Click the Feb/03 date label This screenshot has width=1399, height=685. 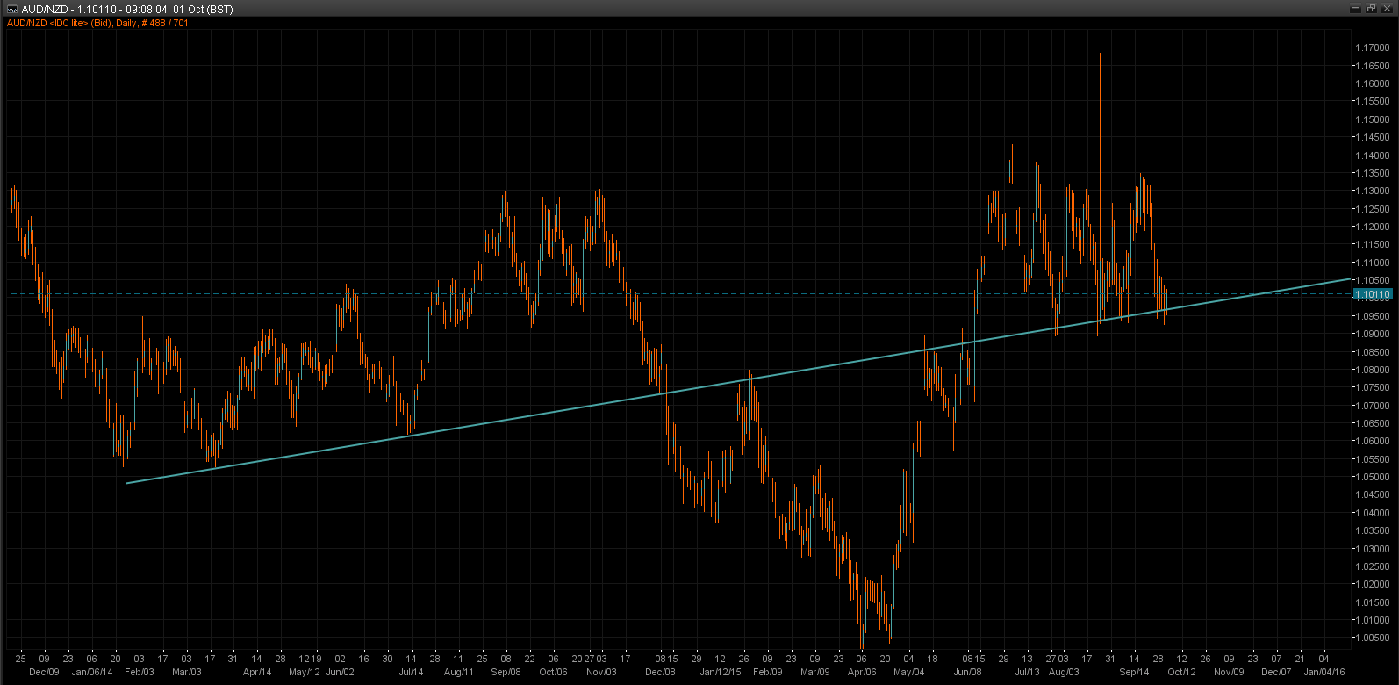140,672
